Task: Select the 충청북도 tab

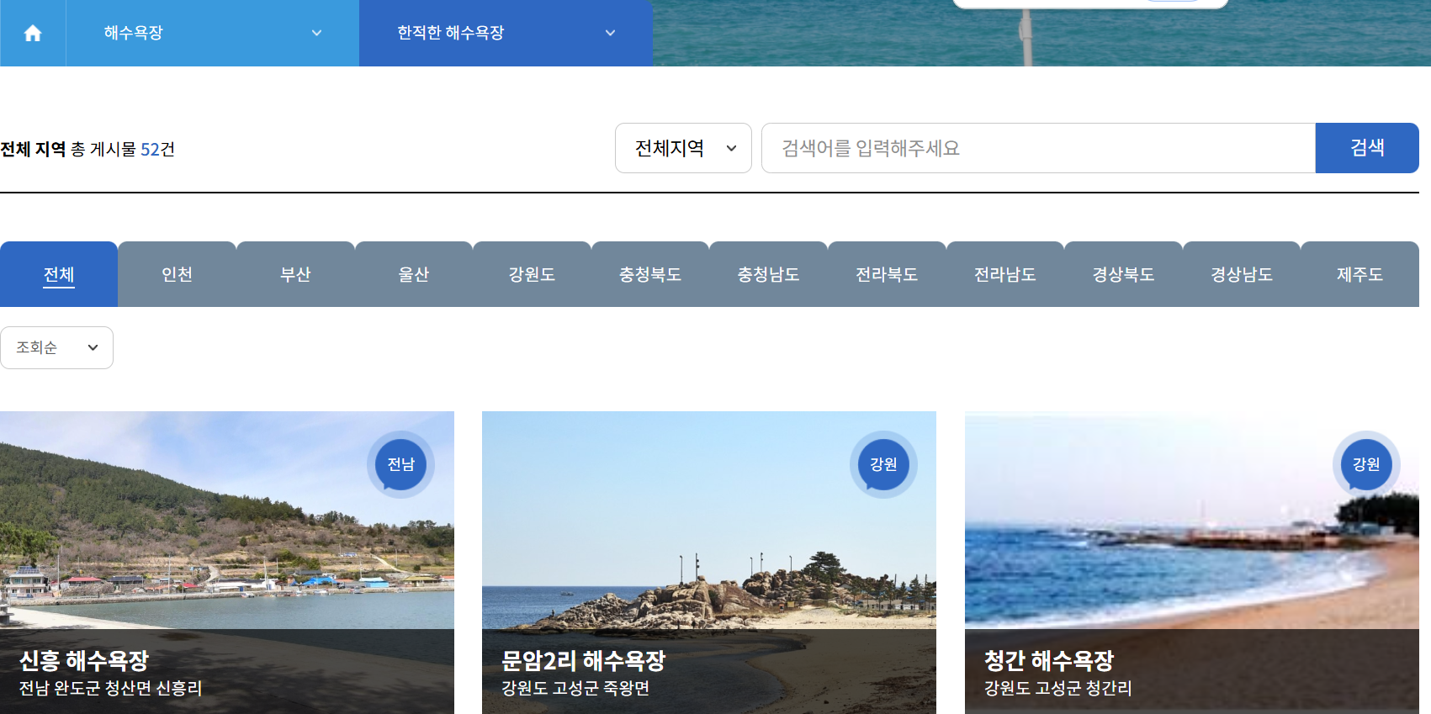Action: coord(650,274)
